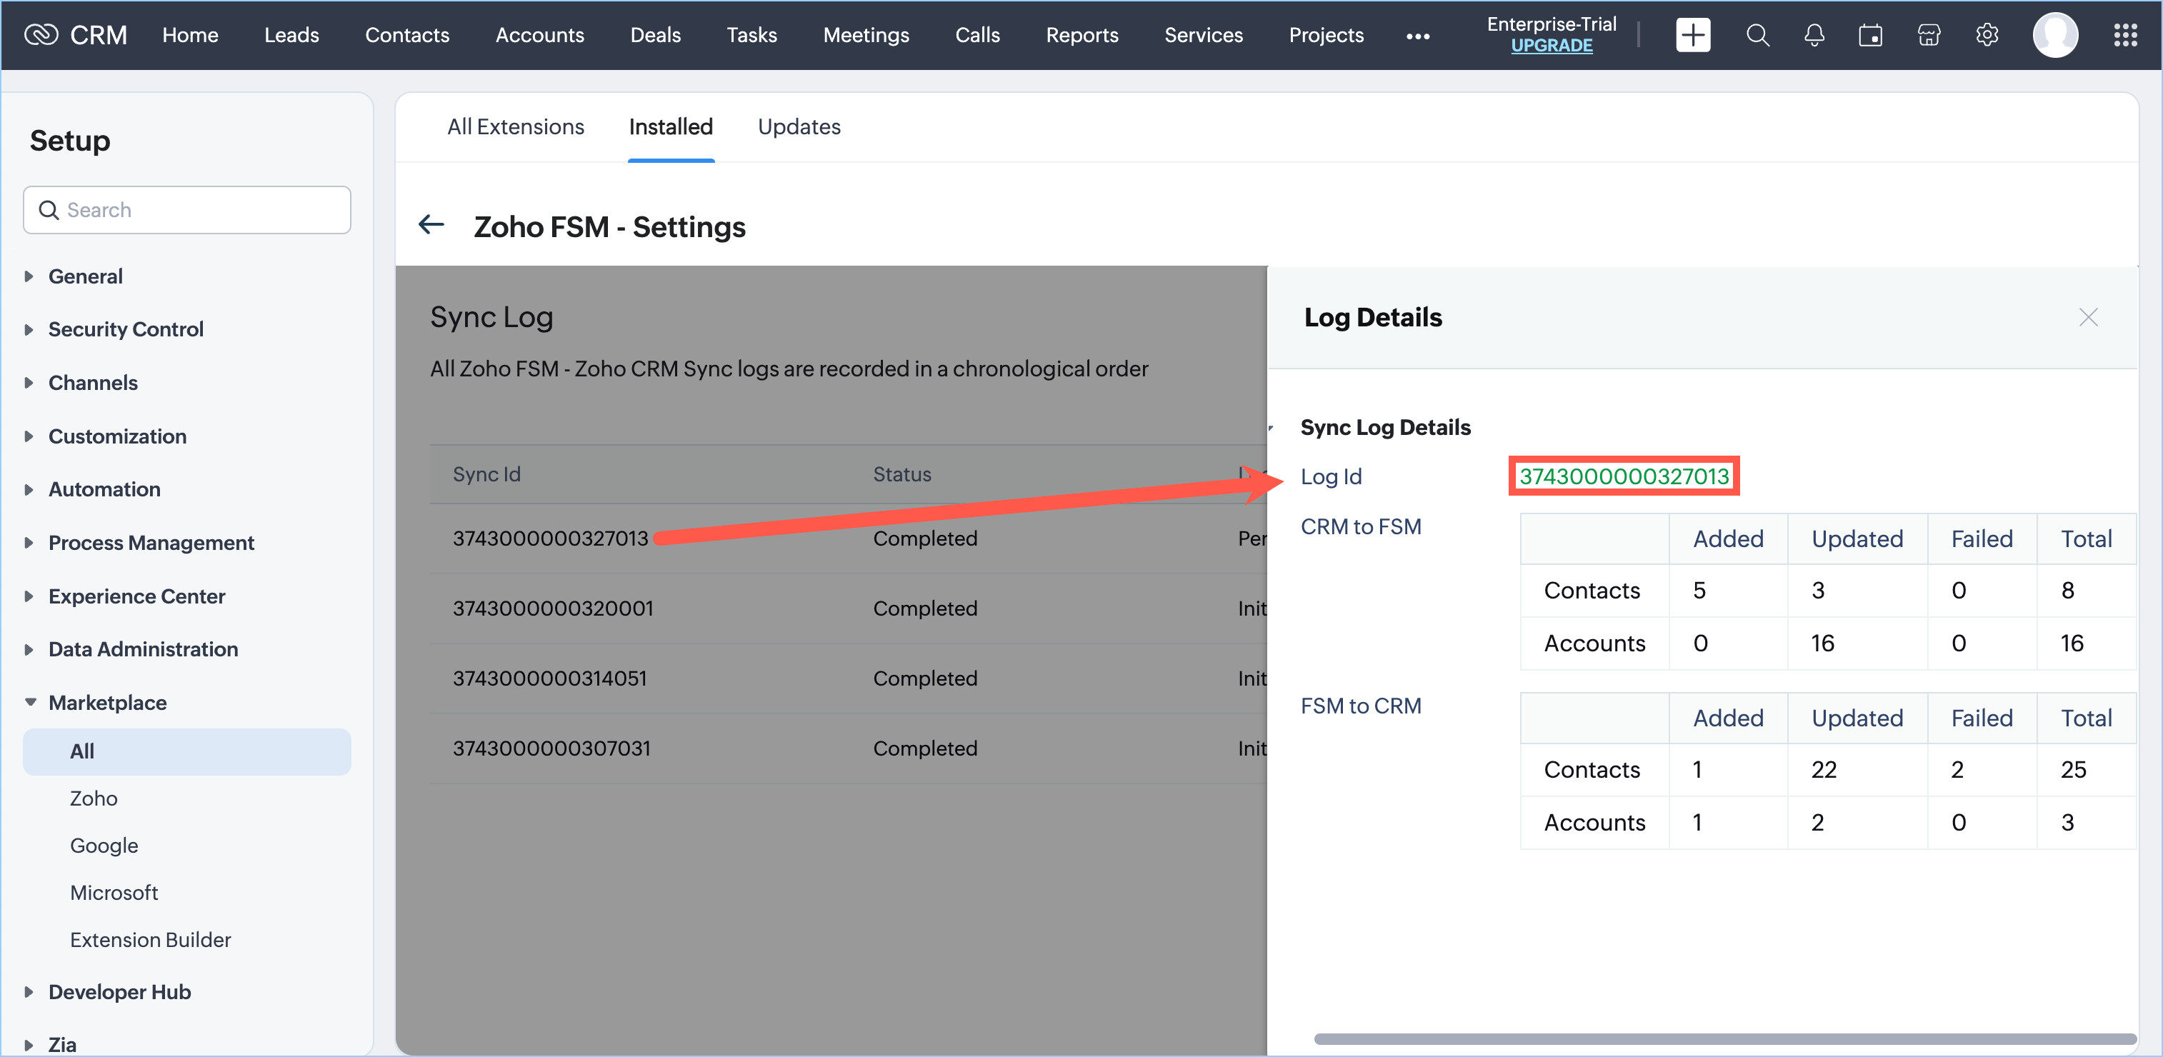The height and width of the screenshot is (1057, 2163).
Task: Expand the Developer Hub section
Action: pyautogui.click(x=119, y=991)
